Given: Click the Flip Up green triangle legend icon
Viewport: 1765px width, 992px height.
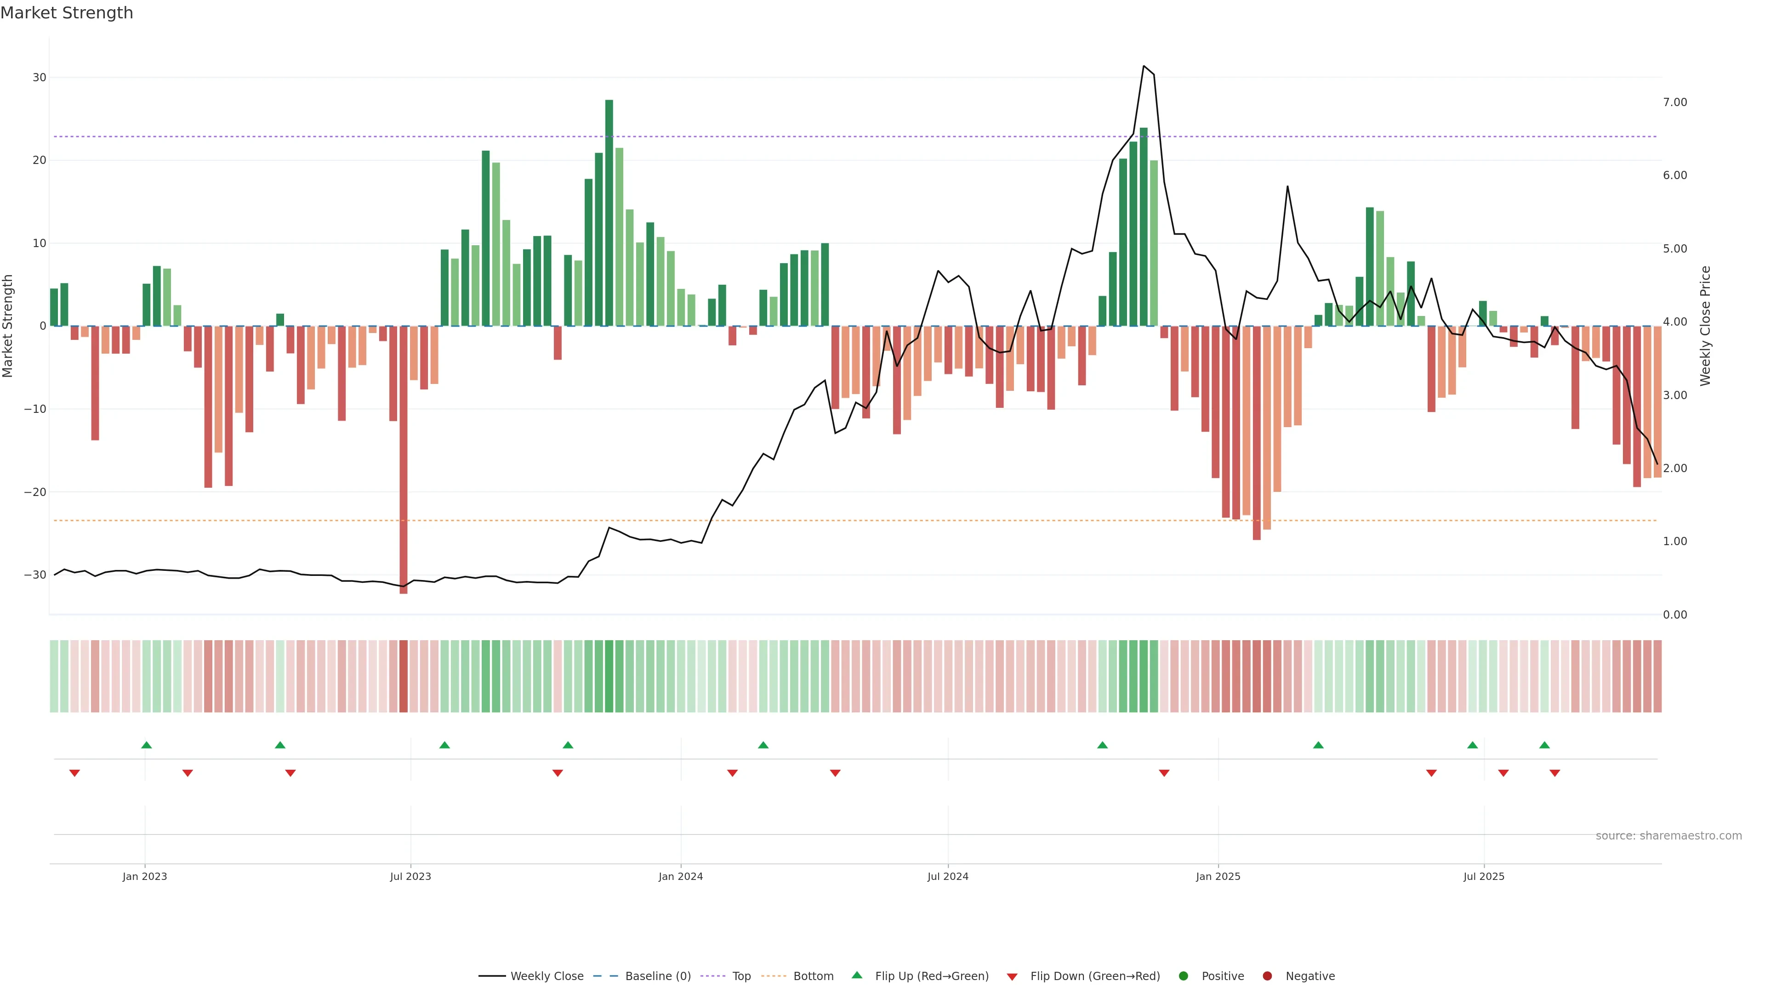Looking at the screenshot, I should click(x=856, y=975).
